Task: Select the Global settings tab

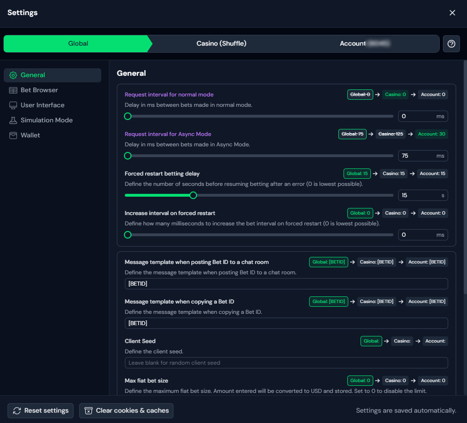Action: (78, 44)
